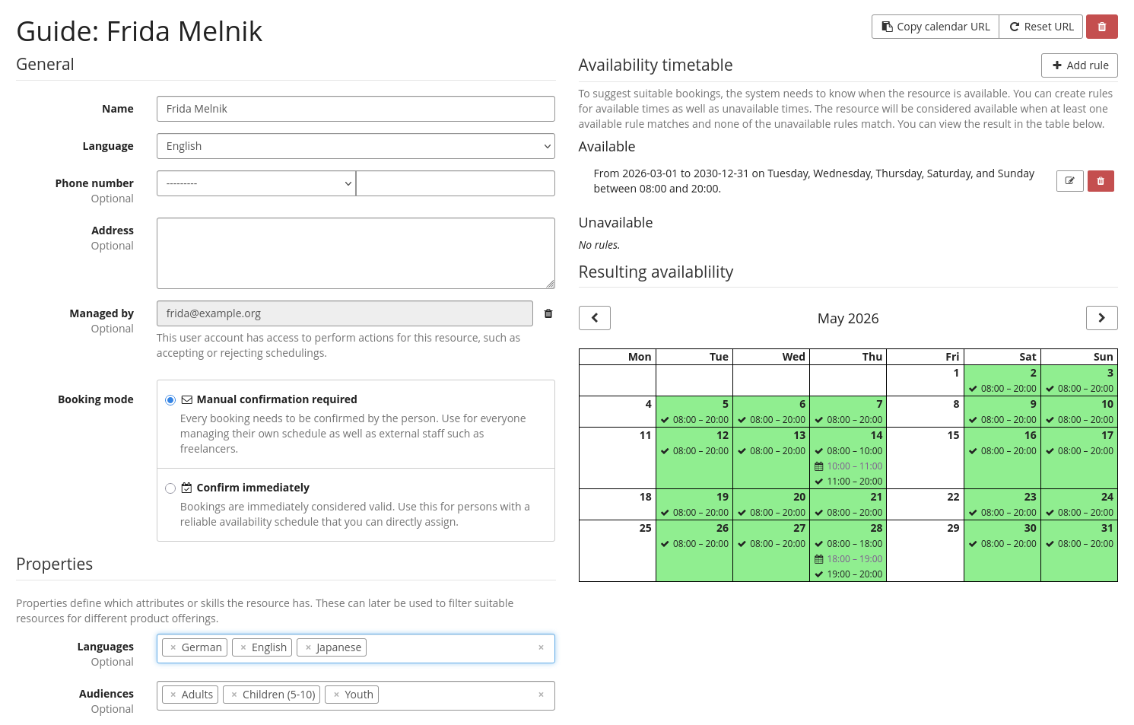Click the 08:00 – 20:00 slot on May 2
The image size is (1134, 725).
[x=1002, y=389]
